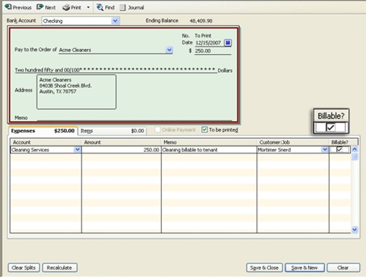Click the 250.00 amount cell in expenses row

click(121, 149)
